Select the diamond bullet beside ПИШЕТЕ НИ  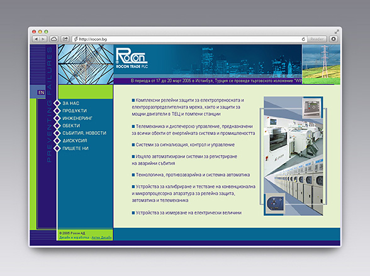pos(57,149)
